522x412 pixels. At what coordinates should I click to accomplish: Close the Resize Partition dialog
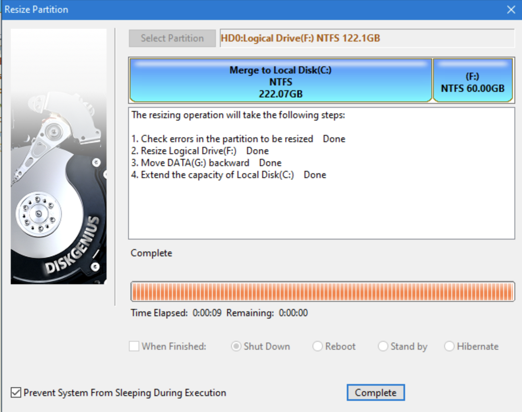click(511, 10)
